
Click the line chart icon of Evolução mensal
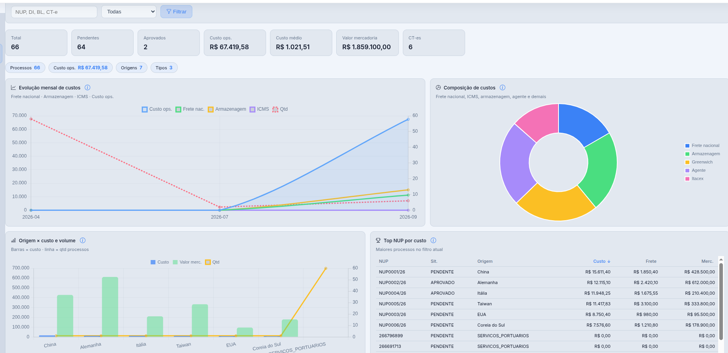coord(13,87)
